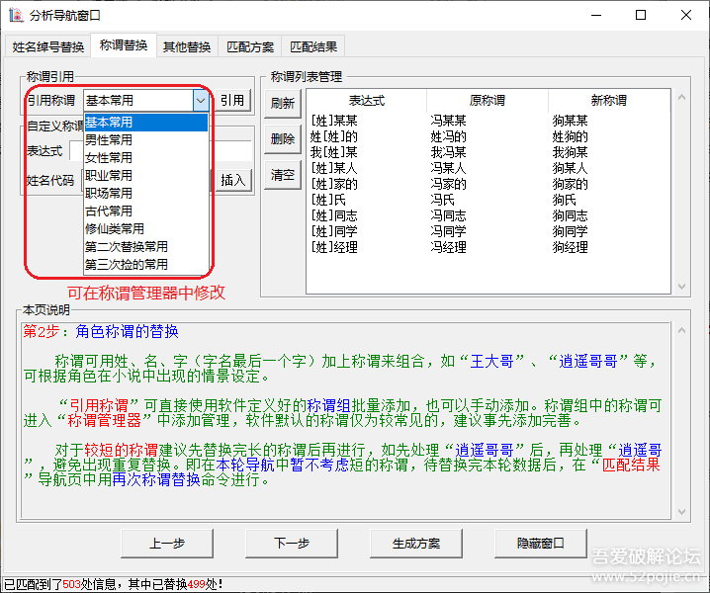The image size is (710, 593).
Task: Select the 姓[姓]的 row
Action: (x=488, y=136)
